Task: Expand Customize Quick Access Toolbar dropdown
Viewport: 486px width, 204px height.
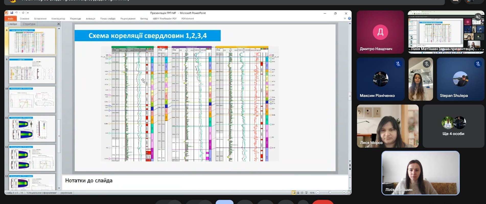Action: pos(28,13)
